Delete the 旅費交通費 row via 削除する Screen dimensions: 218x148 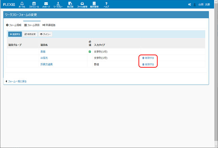point(148,64)
